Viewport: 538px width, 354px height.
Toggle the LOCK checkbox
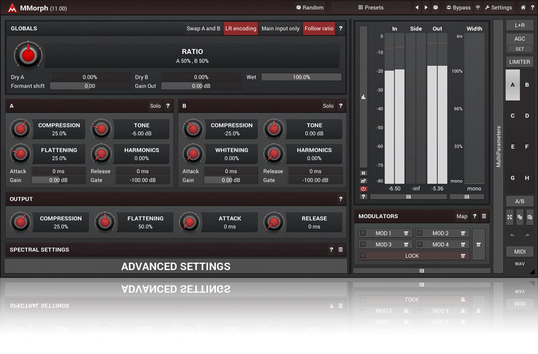click(x=363, y=256)
